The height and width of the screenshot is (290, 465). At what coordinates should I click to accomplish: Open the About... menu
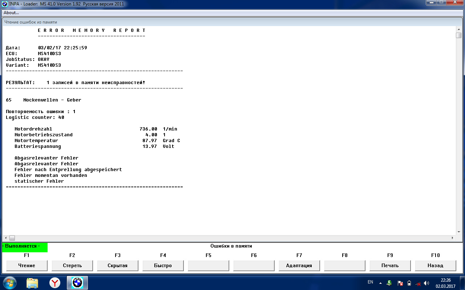coord(11,13)
